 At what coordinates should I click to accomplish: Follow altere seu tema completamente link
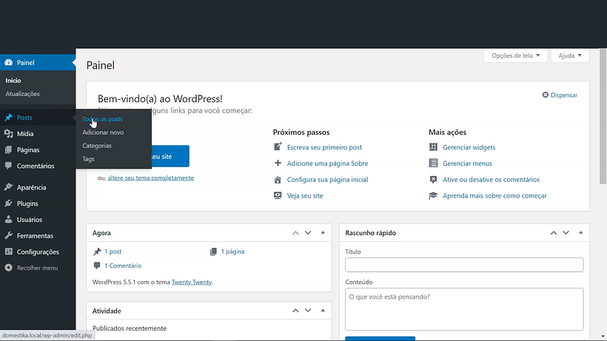pyautogui.click(x=150, y=178)
